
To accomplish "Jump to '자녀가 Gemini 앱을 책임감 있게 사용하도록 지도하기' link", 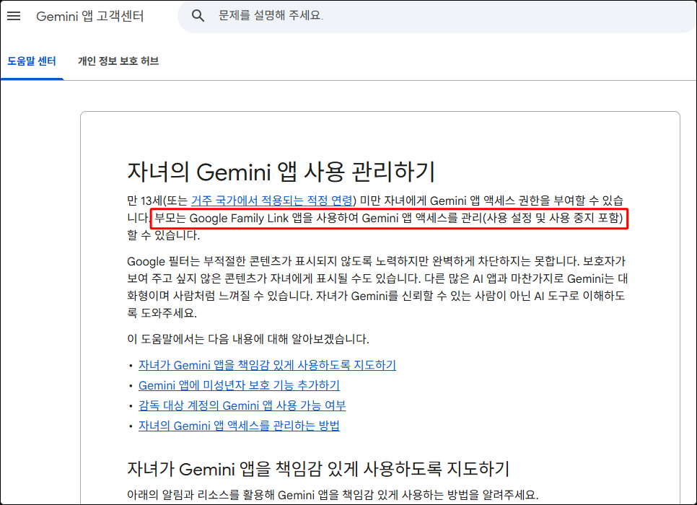I will (267, 365).
